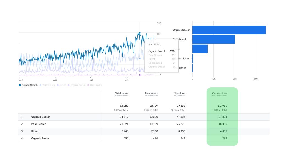Viewport: 281px width, 155px height.
Task: Click tooltip date Mon 30 Oct
Action: (154, 44)
